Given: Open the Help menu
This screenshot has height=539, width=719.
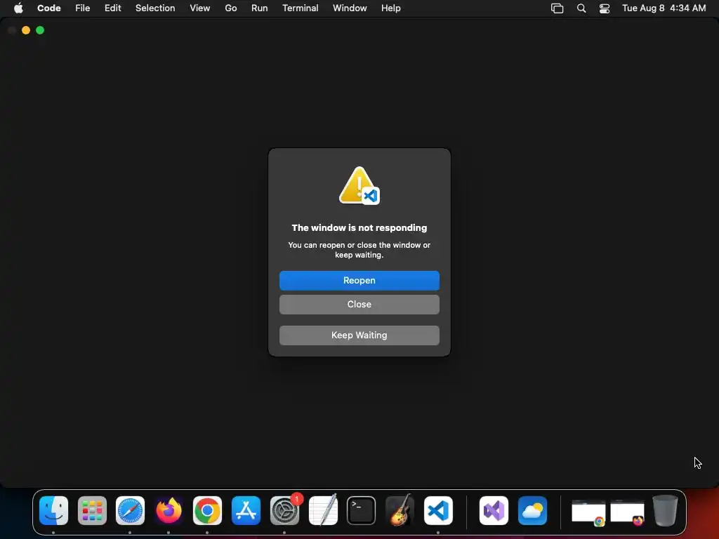Looking at the screenshot, I should [x=390, y=8].
